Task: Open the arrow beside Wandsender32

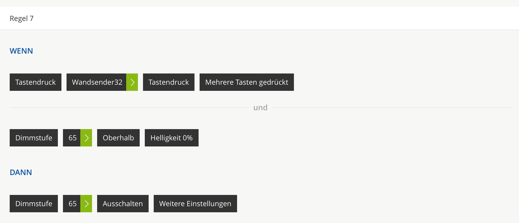Action: (x=132, y=82)
